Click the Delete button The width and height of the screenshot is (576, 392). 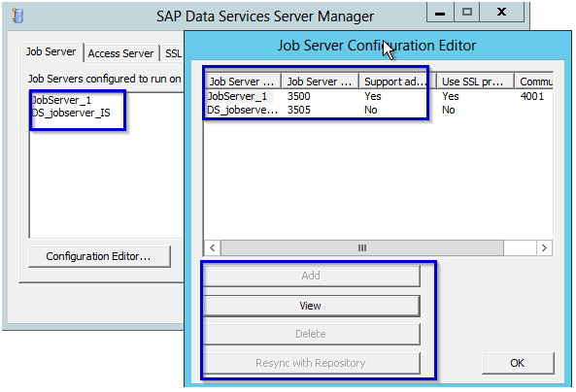[x=311, y=334]
